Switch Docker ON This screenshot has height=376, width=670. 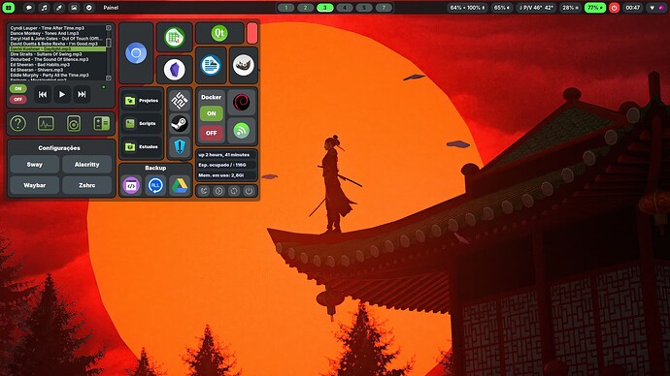tap(212, 113)
